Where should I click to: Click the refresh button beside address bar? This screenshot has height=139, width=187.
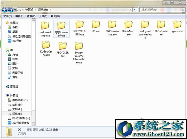click(x=135, y=10)
